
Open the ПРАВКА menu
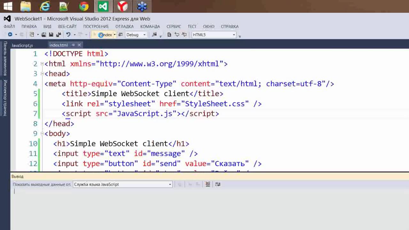29,27
